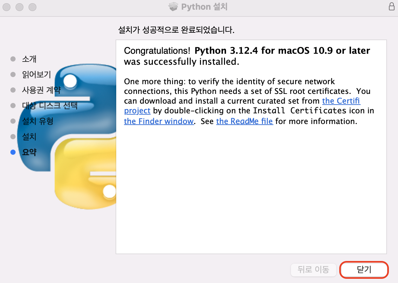Image resolution: width=398 pixels, height=283 pixels.
Task: Open the Certifi link in the message
Action: click(x=341, y=101)
